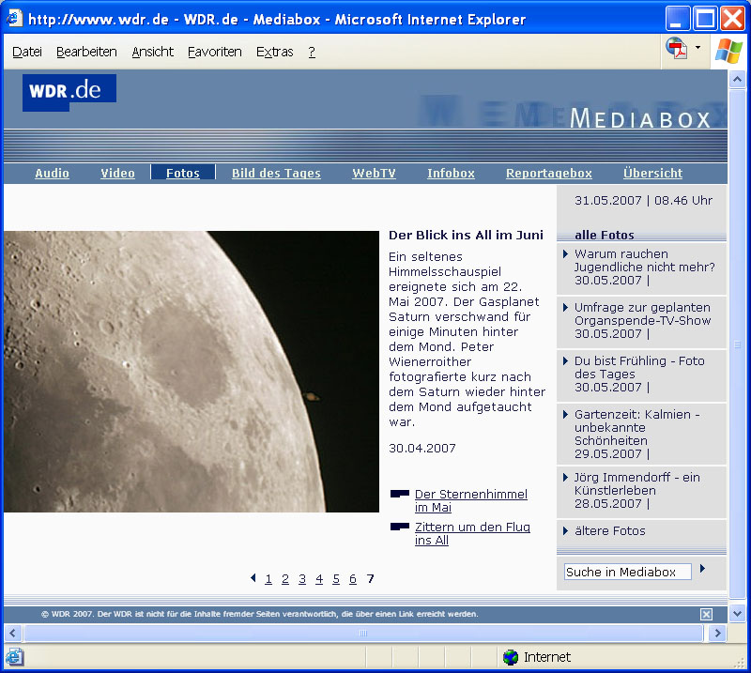Image resolution: width=751 pixels, height=673 pixels.
Task: Click the Windows flag logo in toolbar
Action: click(728, 51)
